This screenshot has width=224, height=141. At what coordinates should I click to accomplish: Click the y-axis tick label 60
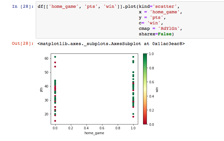point(46,58)
